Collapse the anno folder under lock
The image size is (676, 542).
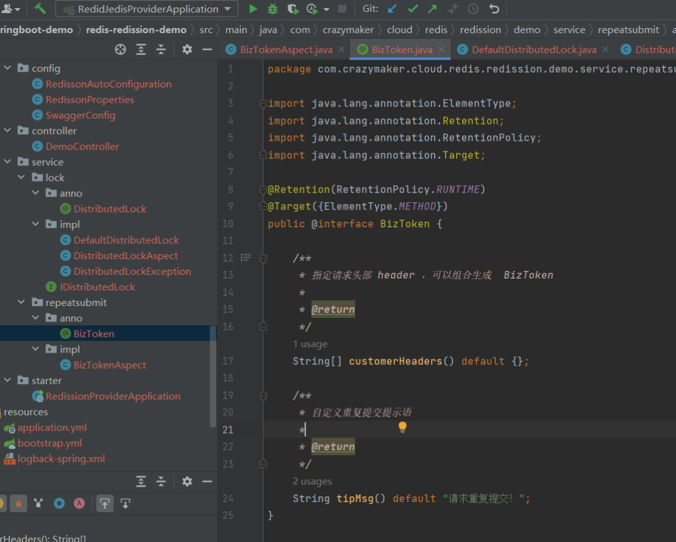pyautogui.click(x=35, y=193)
